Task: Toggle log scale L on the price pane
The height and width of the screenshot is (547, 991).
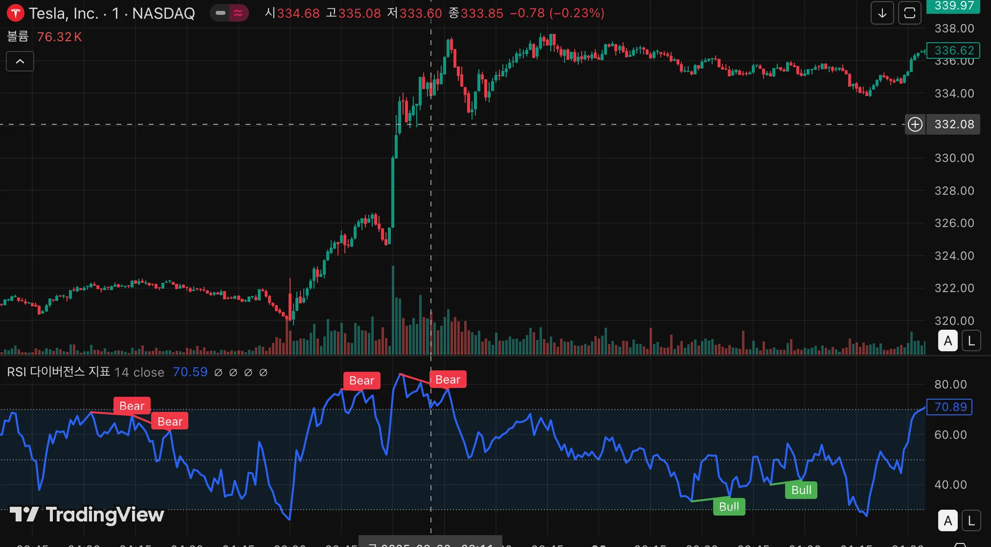Action: [971, 341]
